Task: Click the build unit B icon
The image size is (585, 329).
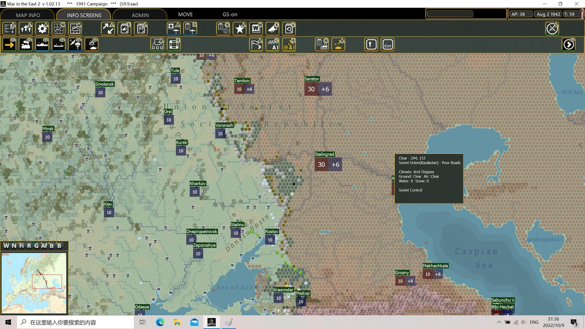Action: point(157,45)
